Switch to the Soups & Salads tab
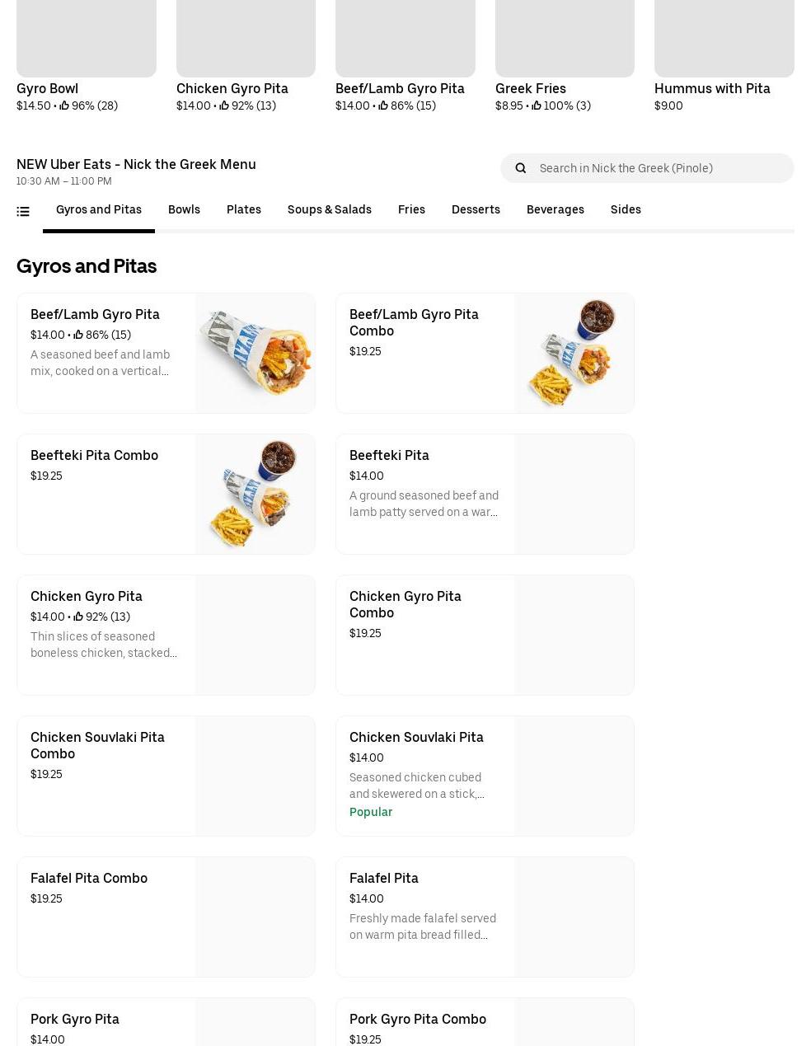Screen dimensions: 811x1046 coord(329,209)
